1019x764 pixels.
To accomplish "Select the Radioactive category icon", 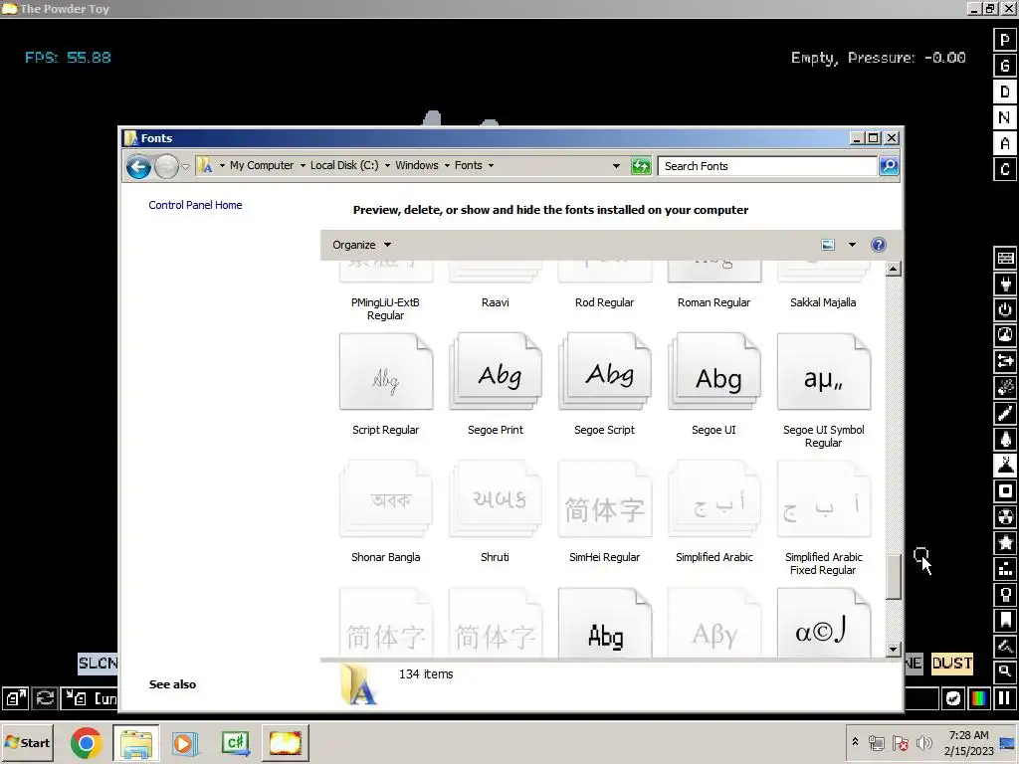I will [x=1005, y=517].
